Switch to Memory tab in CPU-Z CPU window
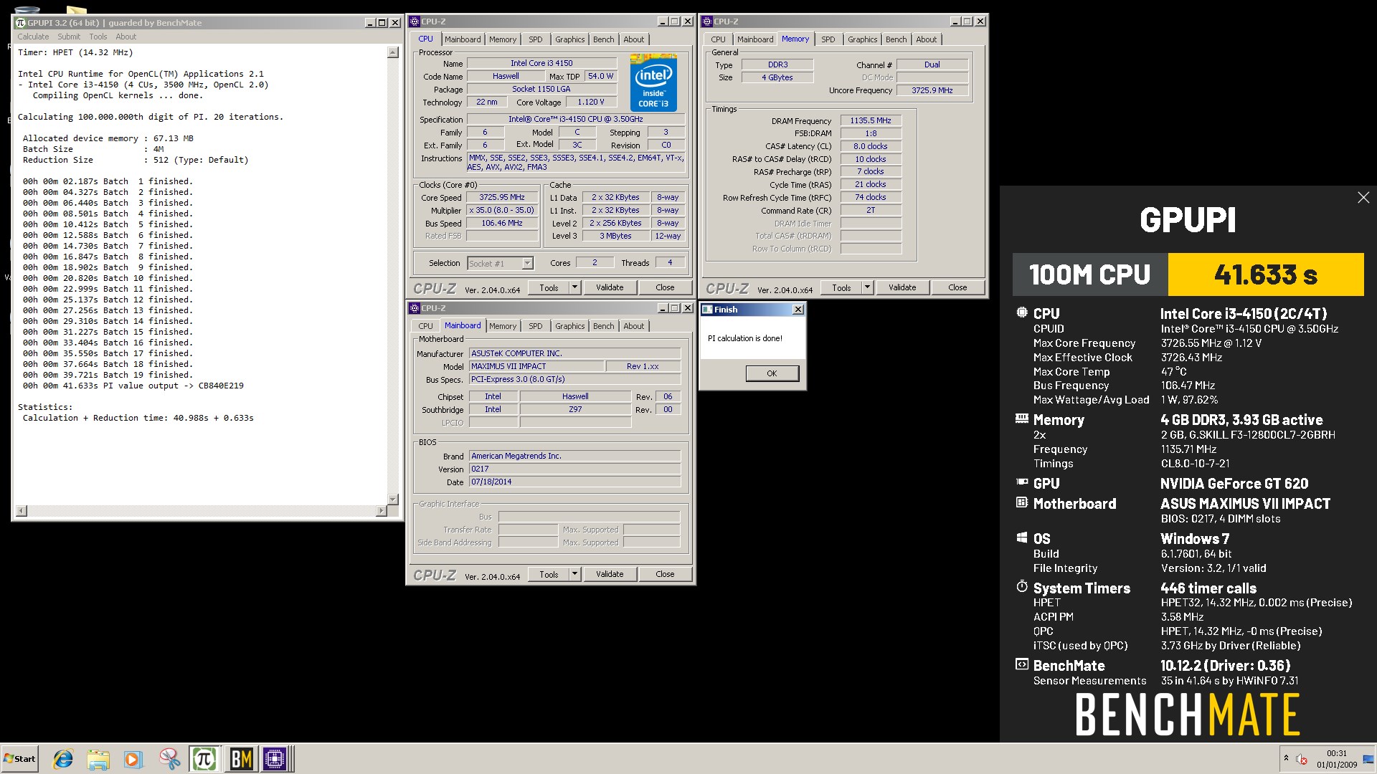 502,39
